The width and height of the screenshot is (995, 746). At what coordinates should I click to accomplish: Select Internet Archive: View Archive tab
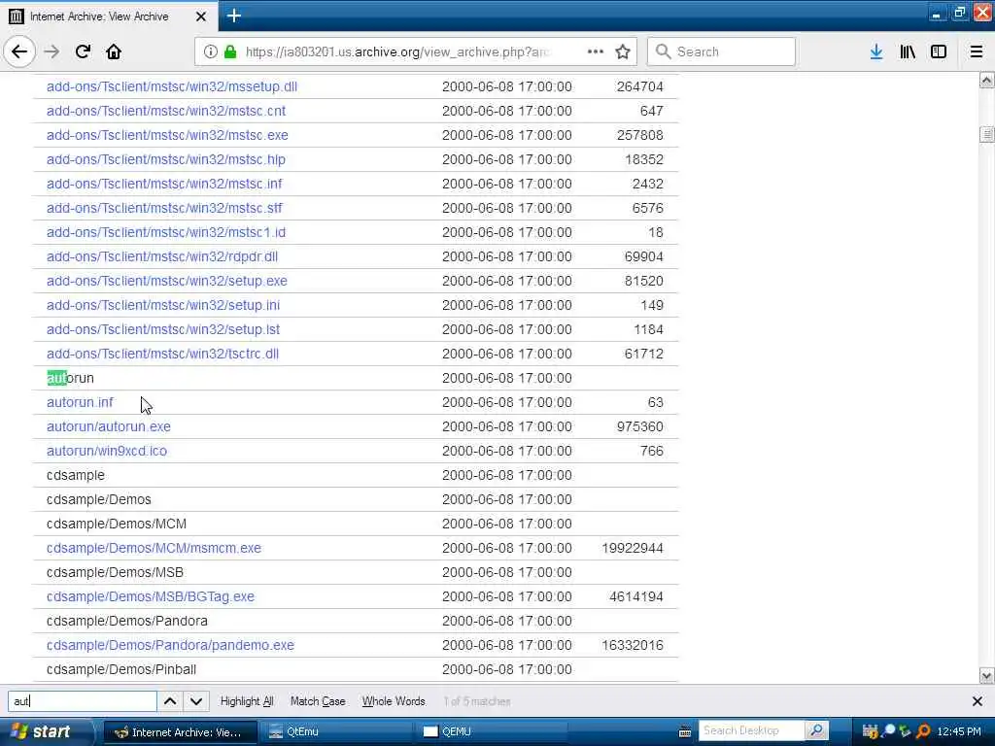(109, 16)
